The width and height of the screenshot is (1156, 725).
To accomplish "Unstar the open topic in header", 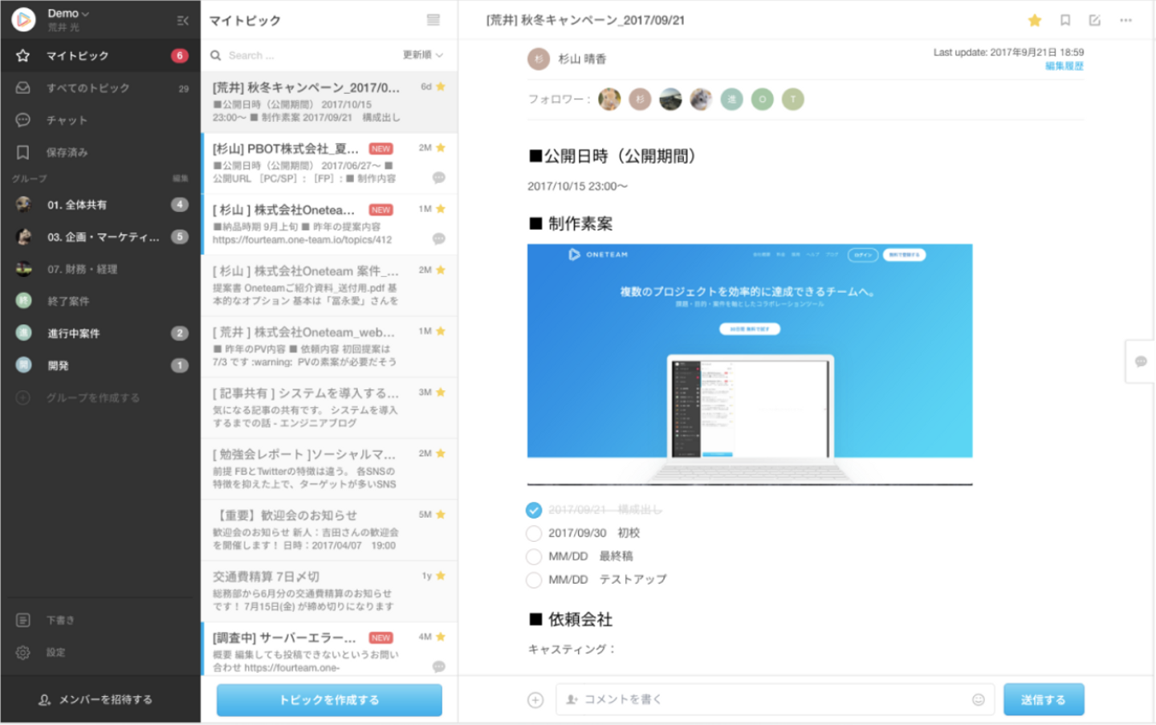I will (x=1035, y=20).
